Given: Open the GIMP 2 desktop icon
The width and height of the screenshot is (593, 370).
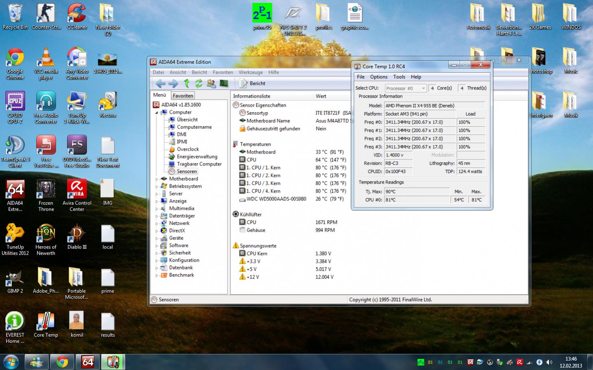Looking at the screenshot, I should (15, 281).
